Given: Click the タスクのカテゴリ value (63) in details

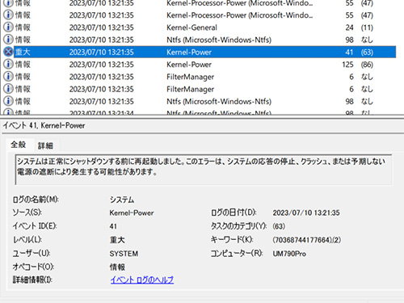Looking at the screenshot, I should pos(279,226).
